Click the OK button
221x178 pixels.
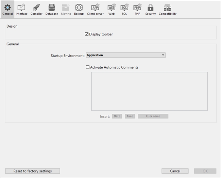[x=205, y=171]
